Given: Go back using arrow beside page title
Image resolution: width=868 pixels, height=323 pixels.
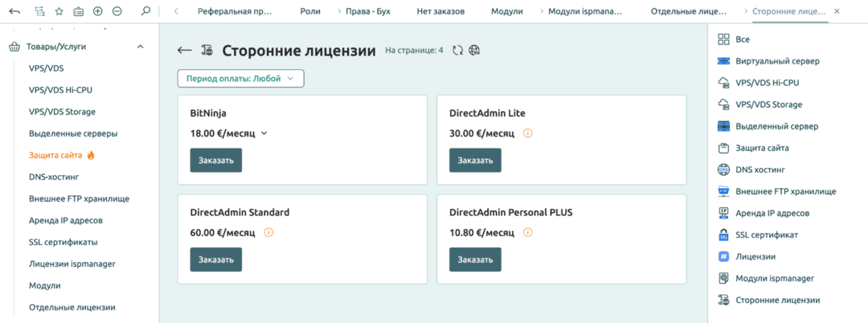Looking at the screenshot, I should (184, 51).
